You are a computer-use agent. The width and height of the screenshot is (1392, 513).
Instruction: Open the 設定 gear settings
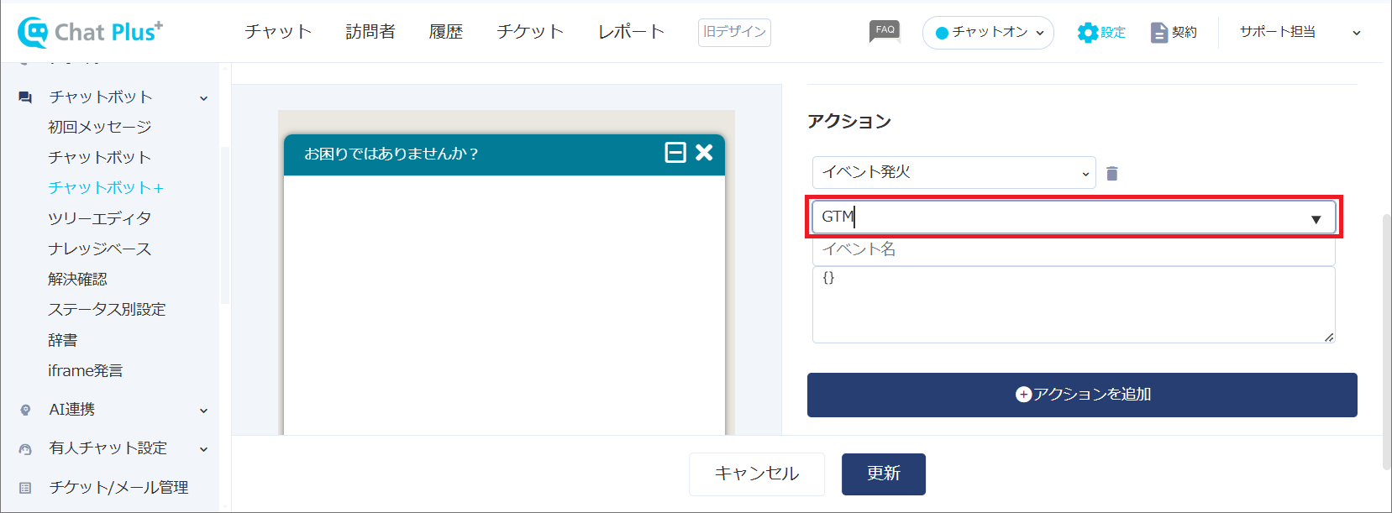(x=1101, y=32)
